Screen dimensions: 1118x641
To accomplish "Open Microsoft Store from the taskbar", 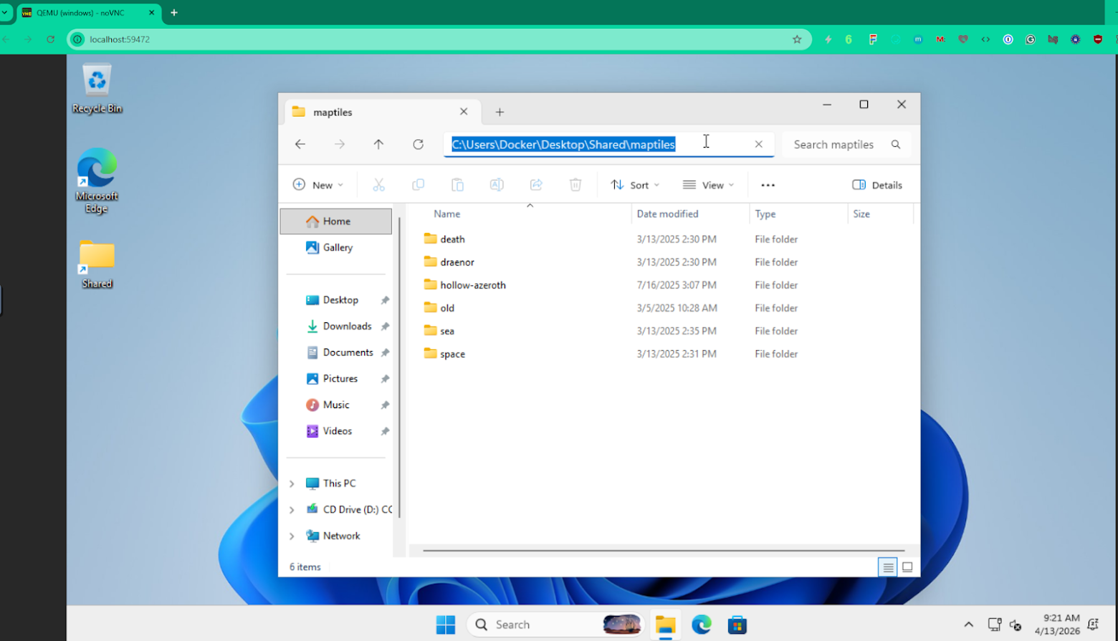I will point(737,625).
